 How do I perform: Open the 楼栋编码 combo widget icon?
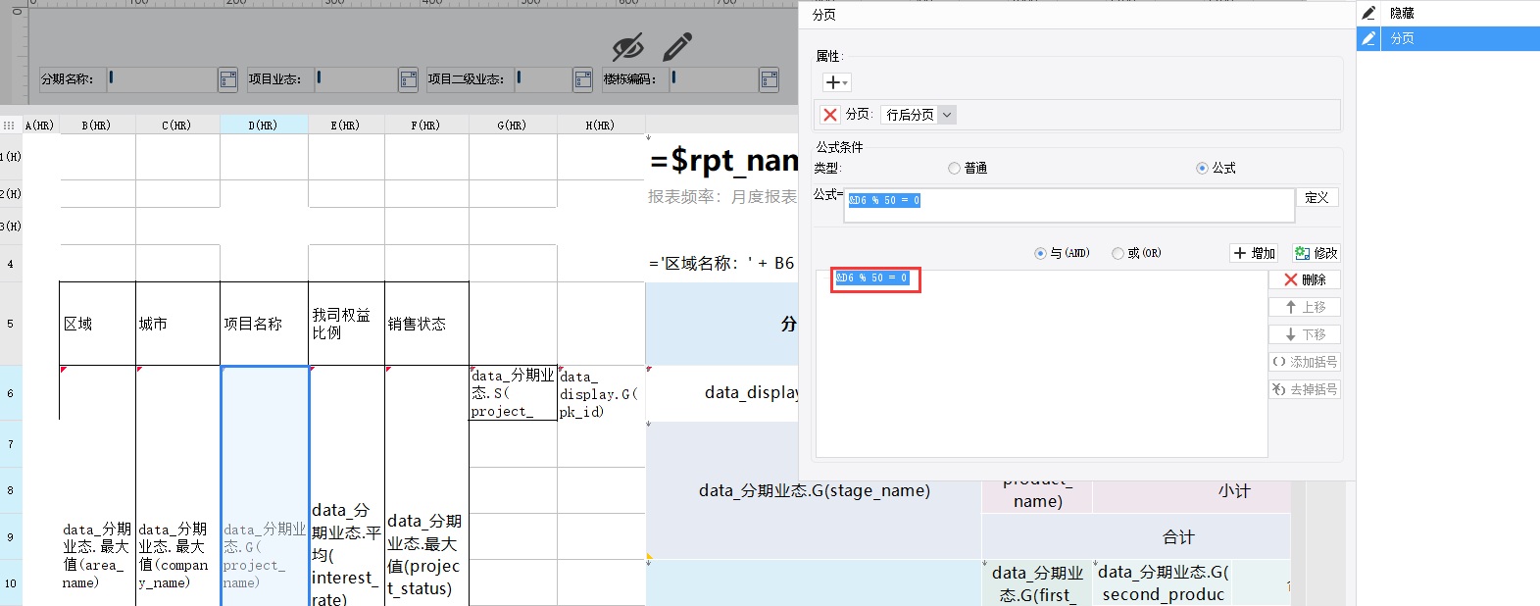tap(770, 79)
